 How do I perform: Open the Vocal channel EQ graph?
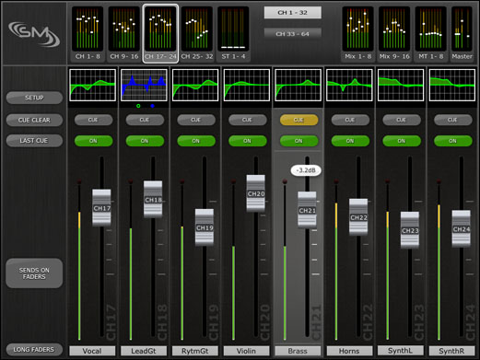(x=93, y=85)
